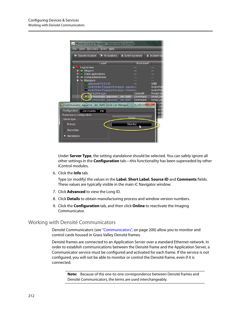Click the Miranda iControl Navigator app icon
Screen dimensions: 241x312
pos(73,43)
